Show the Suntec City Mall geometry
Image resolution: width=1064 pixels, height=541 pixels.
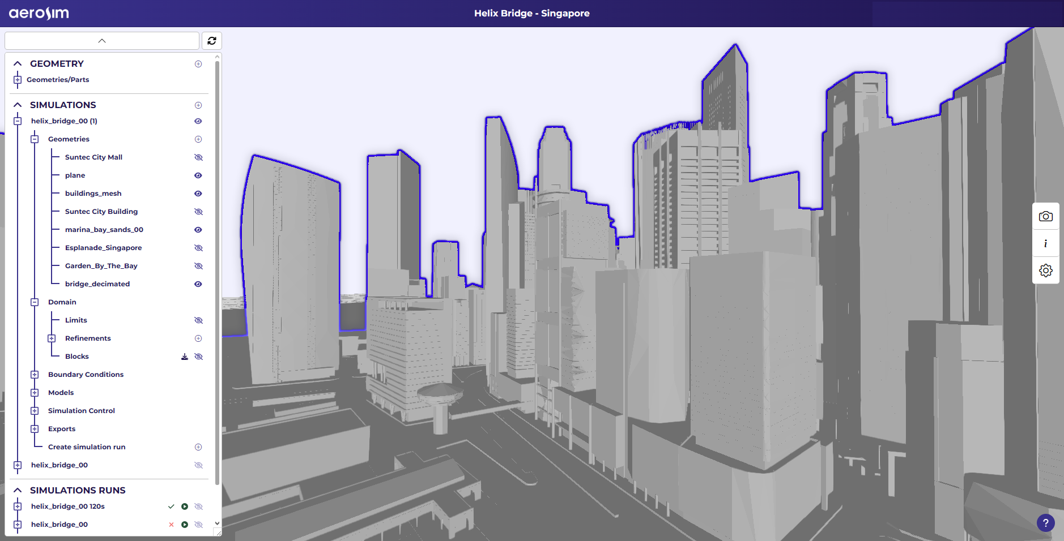coord(198,157)
